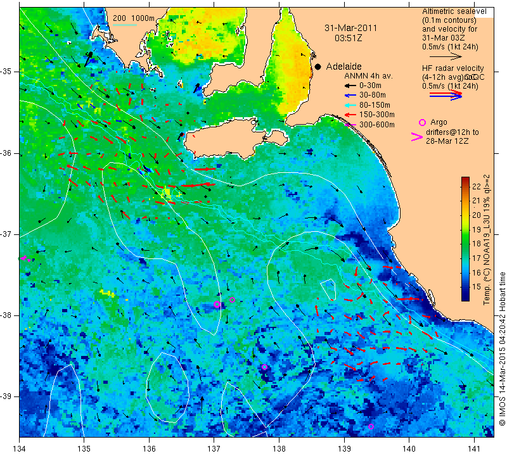
Task: Click the colorbar tick label '20'
Action: (477, 215)
